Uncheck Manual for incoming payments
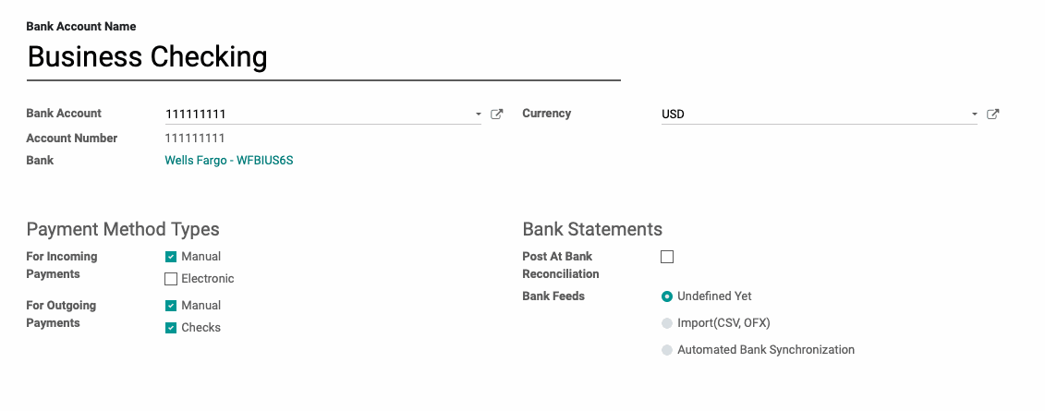 (171, 257)
